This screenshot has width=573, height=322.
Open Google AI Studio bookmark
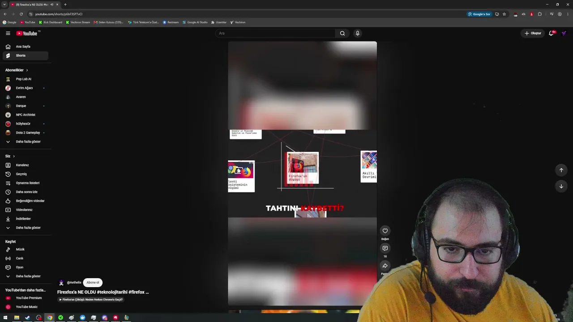pyautogui.click(x=195, y=22)
